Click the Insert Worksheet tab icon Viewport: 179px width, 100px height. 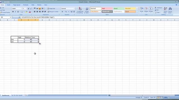26,95
